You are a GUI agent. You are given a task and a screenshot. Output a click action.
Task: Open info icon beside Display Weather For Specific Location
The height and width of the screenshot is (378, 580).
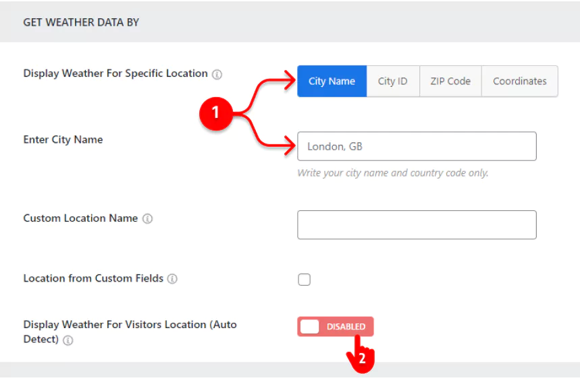click(x=217, y=75)
